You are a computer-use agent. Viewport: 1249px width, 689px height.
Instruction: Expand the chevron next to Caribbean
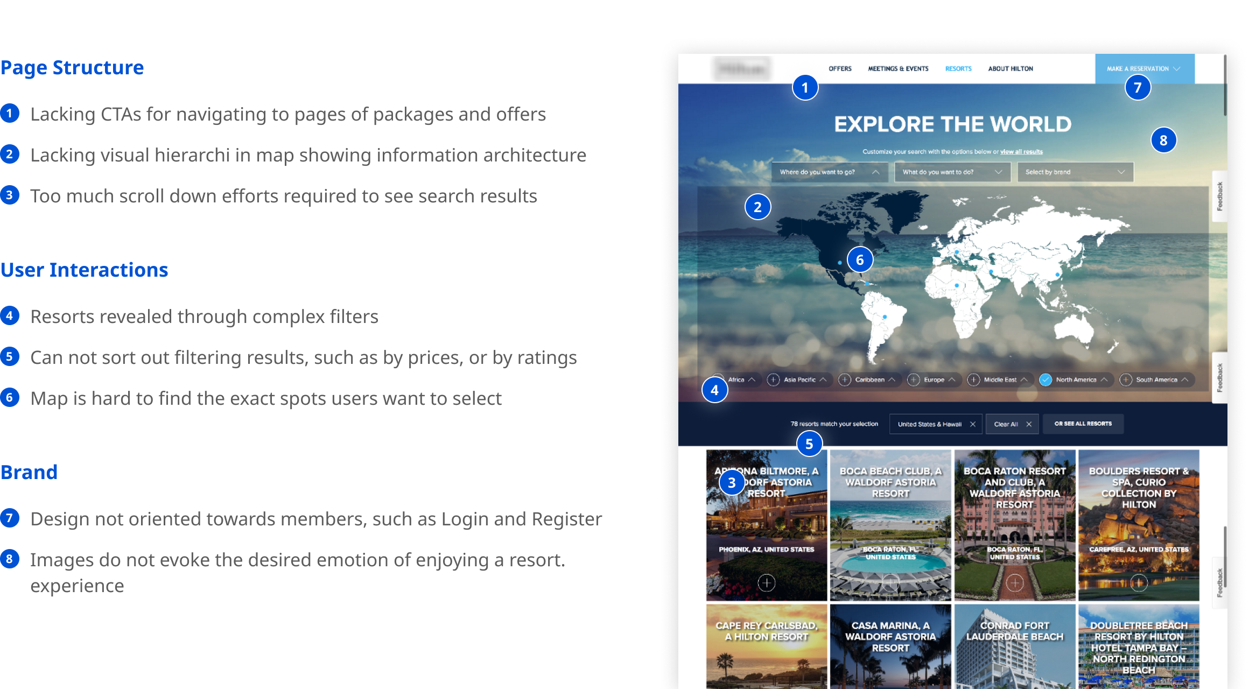pos(892,380)
